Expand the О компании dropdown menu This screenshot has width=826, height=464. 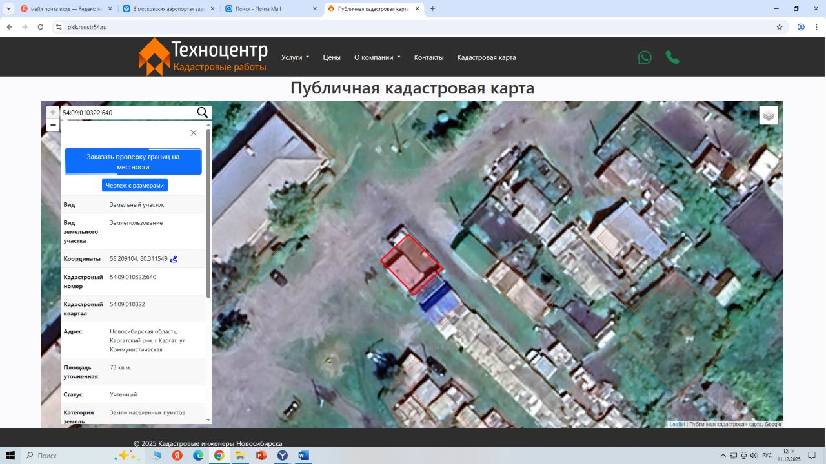(x=378, y=57)
